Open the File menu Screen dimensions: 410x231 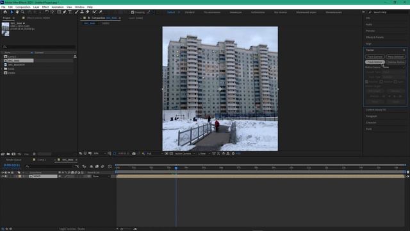pyautogui.click(x=3, y=7)
